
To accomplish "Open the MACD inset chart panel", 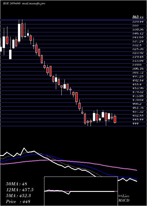I will (81, 191).
